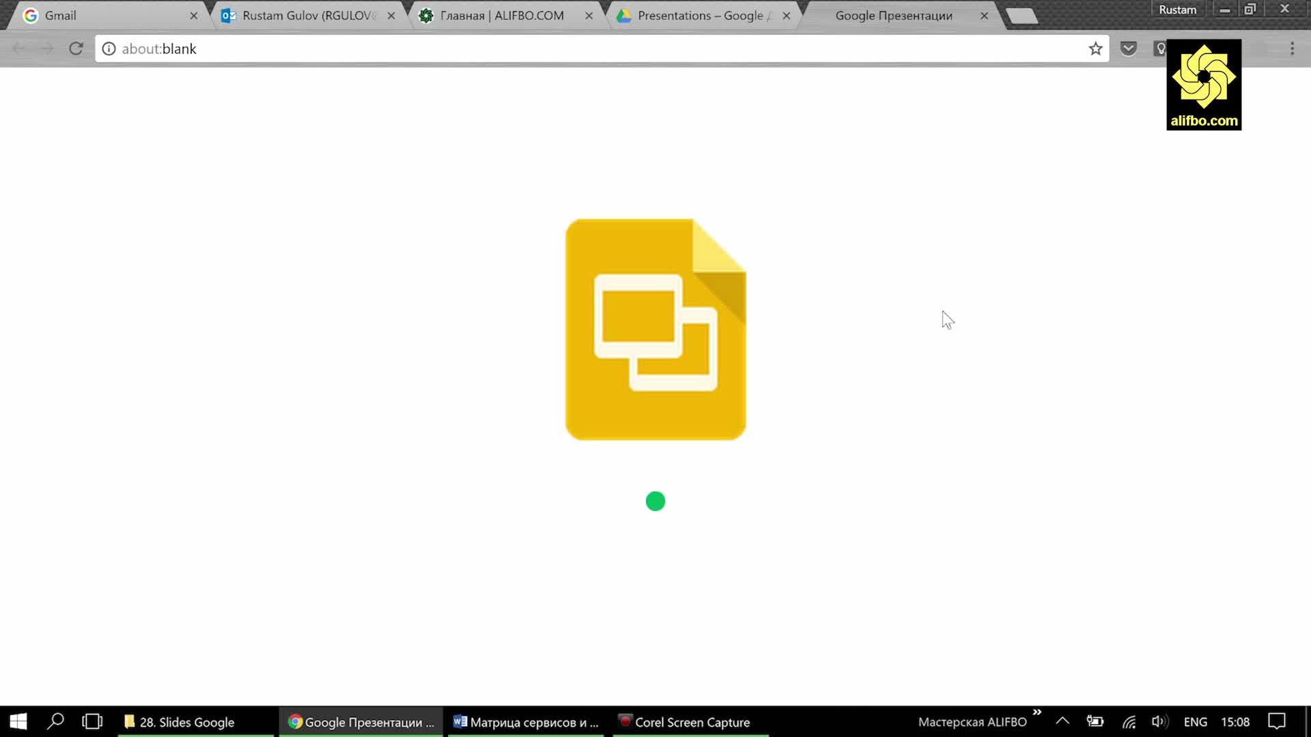Close the Google Презентации tab
The width and height of the screenshot is (1311, 737).
[984, 16]
